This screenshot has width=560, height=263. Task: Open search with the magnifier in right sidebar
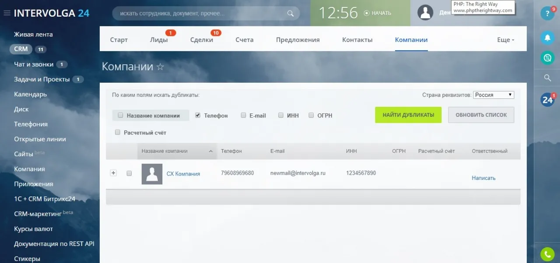[547, 77]
